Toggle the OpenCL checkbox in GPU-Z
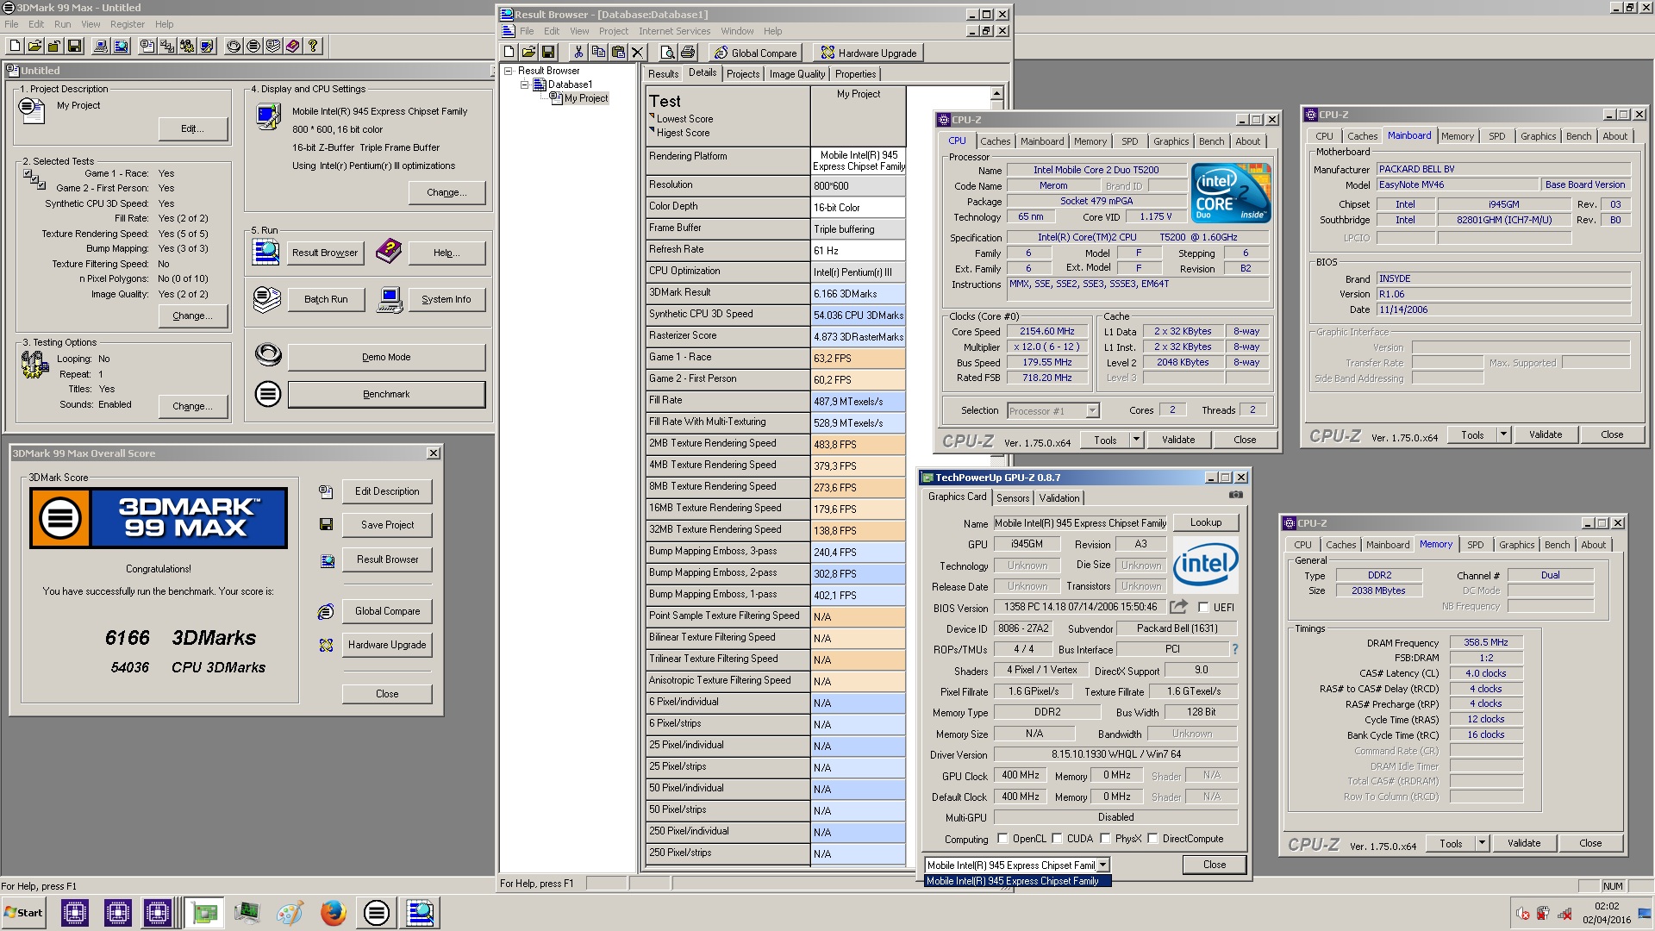This screenshot has width=1655, height=931. (x=1002, y=838)
